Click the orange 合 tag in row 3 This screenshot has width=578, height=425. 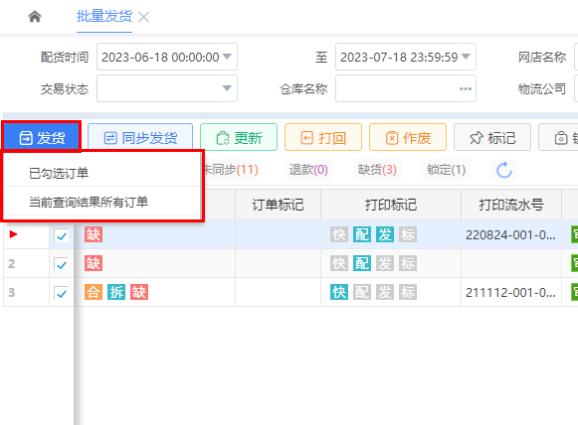pyautogui.click(x=94, y=292)
